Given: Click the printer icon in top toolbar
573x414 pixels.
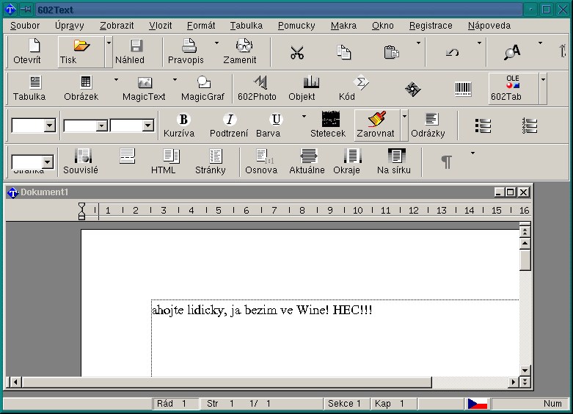Looking at the screenshot, I should pyautogui.click(x=189, y=46).
